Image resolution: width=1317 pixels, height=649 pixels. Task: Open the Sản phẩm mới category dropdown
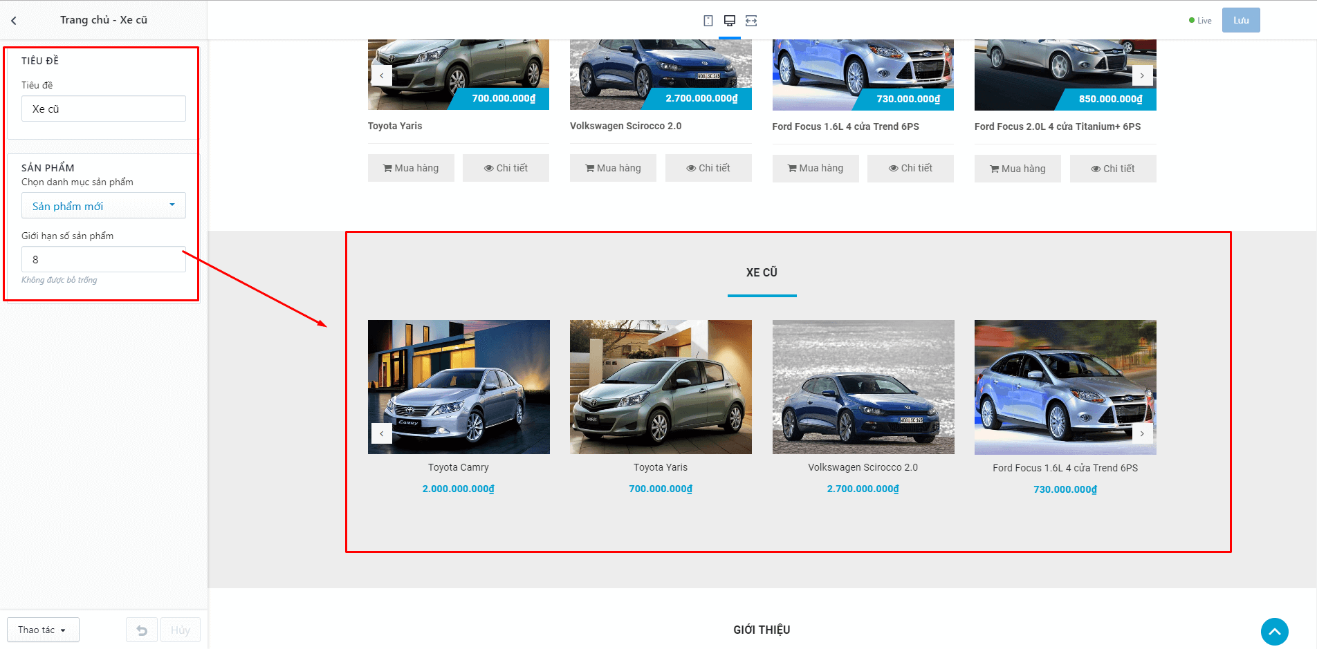click(104, 205)
